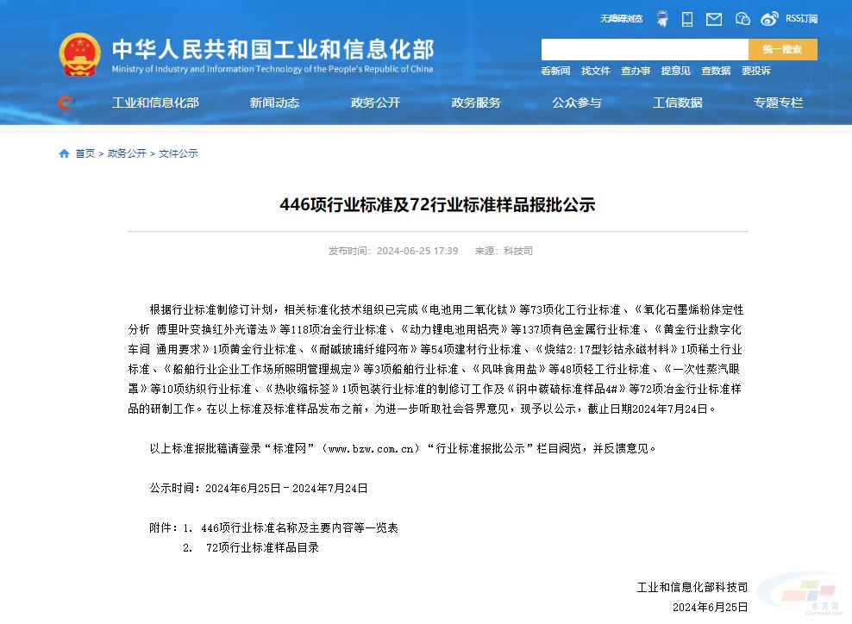This screenshot has height=624, width=852.
Task: Click the RSS订阅 link
Action: [x=801, y=19]
